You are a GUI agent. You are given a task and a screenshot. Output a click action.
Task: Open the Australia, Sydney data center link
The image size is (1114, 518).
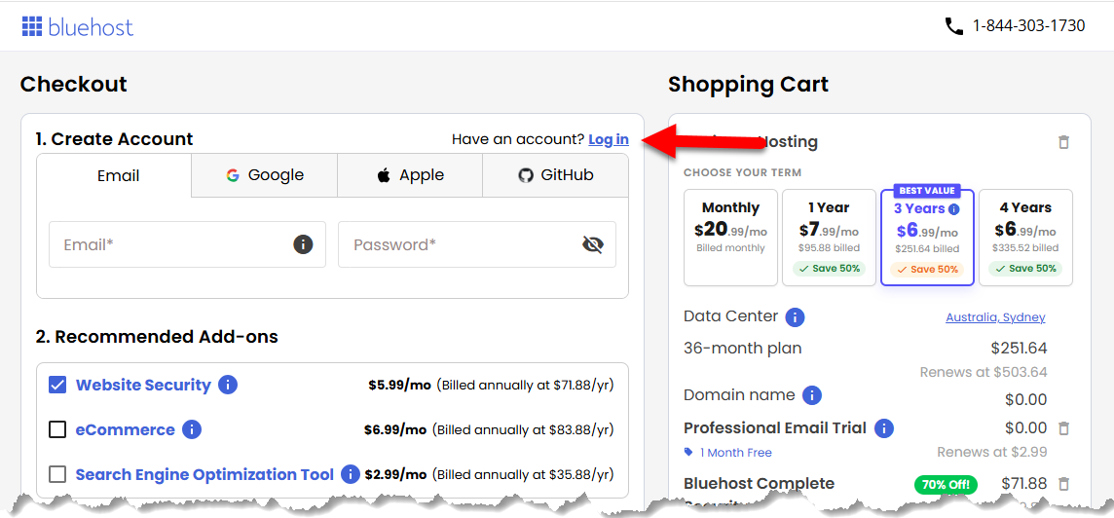coord(995,317)
